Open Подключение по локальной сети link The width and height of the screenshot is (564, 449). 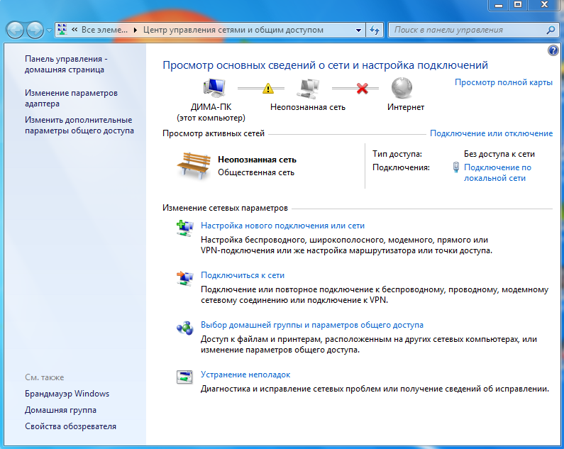[x=497, y=172]
